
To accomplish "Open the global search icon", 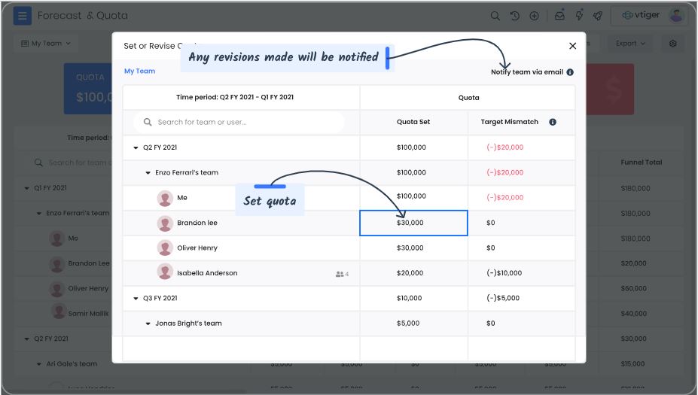I will click(x=495, y=16).
